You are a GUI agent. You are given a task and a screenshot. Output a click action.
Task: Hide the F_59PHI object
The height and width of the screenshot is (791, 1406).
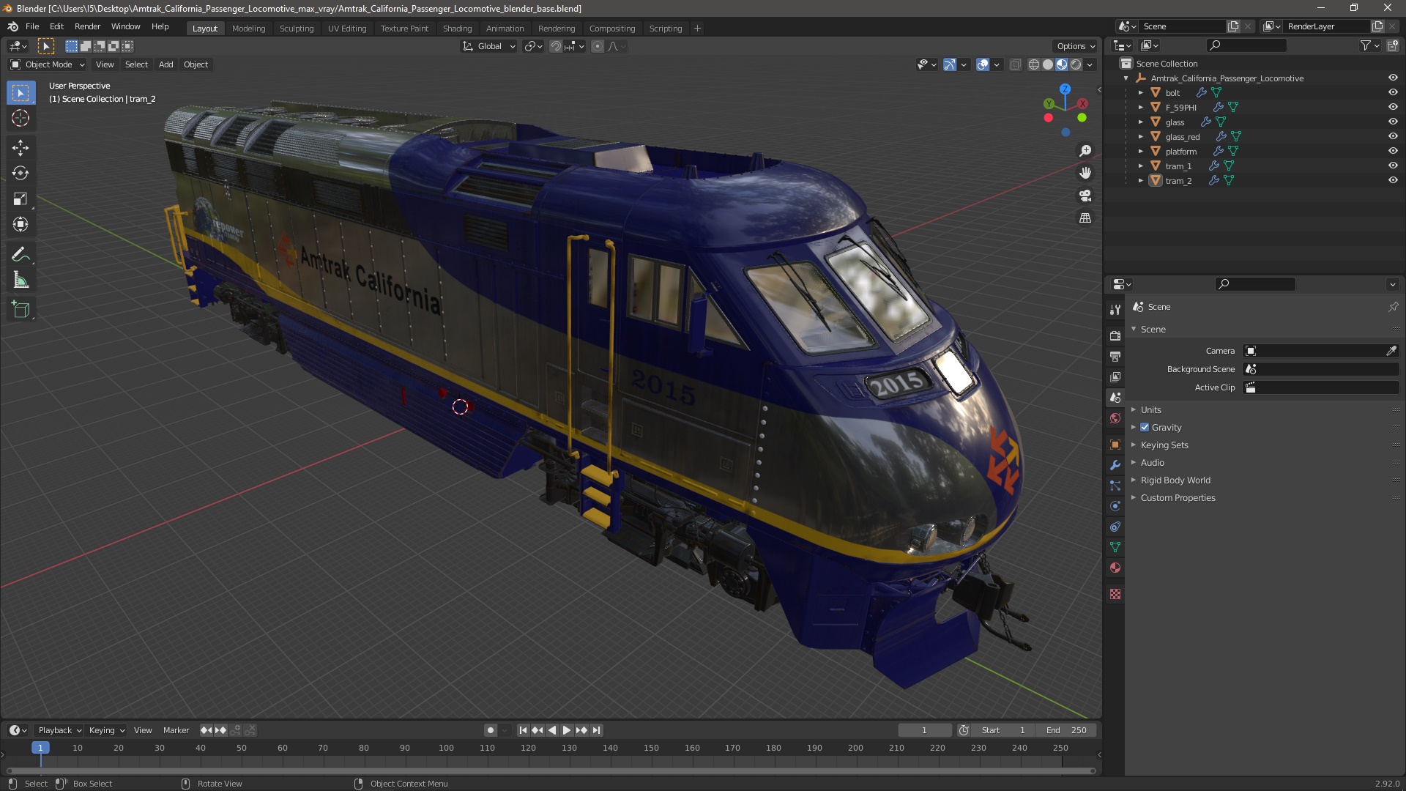click(1393, 107)
